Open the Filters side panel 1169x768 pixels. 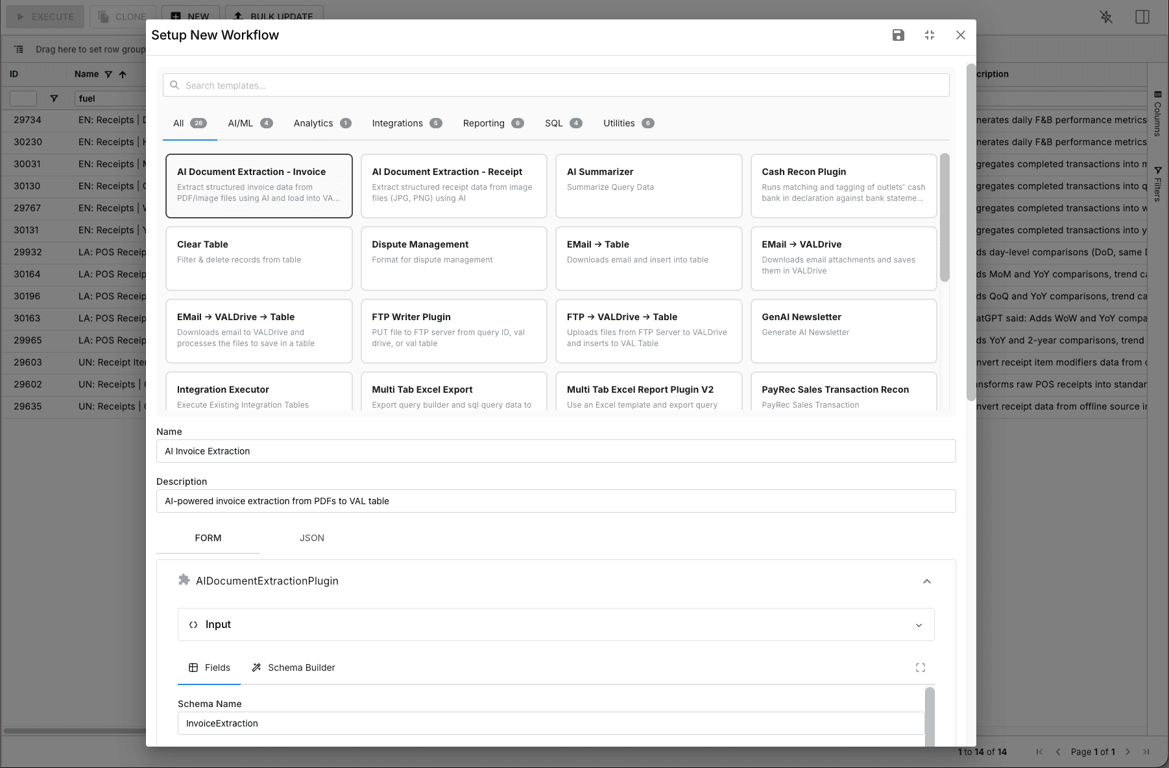[1158, 184]
